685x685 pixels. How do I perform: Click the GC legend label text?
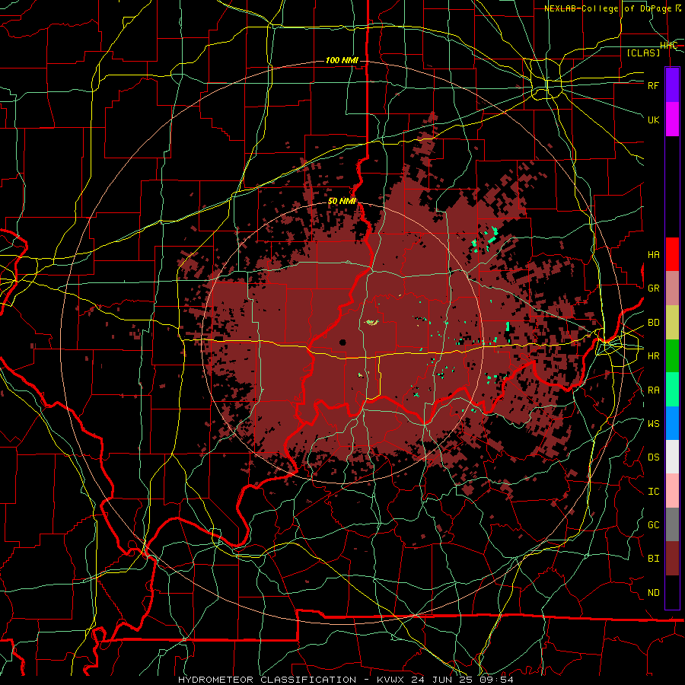pos(653,524)
